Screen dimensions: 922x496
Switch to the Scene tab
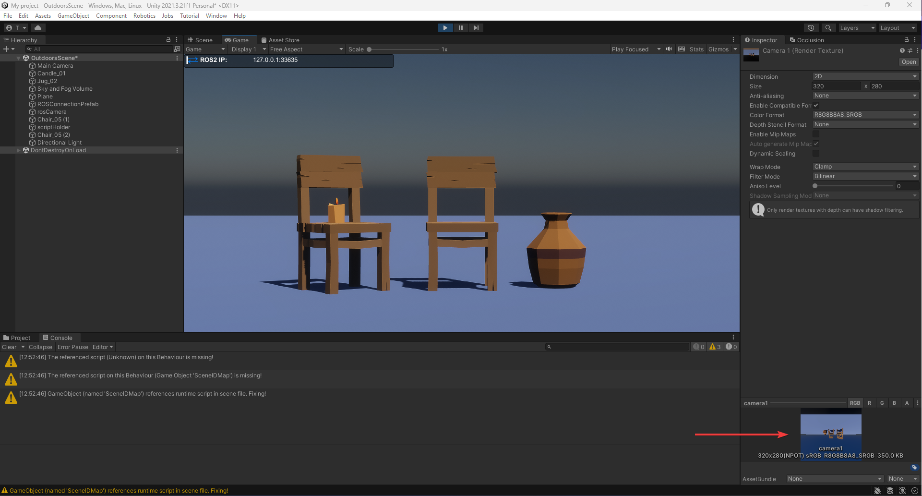coord(200,40)
